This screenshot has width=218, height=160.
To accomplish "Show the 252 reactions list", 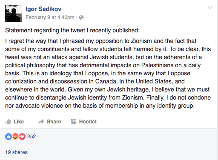I will coord(32,137).
